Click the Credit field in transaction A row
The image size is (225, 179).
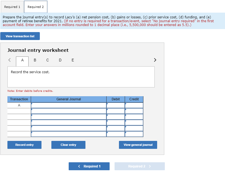click(134, 105)
